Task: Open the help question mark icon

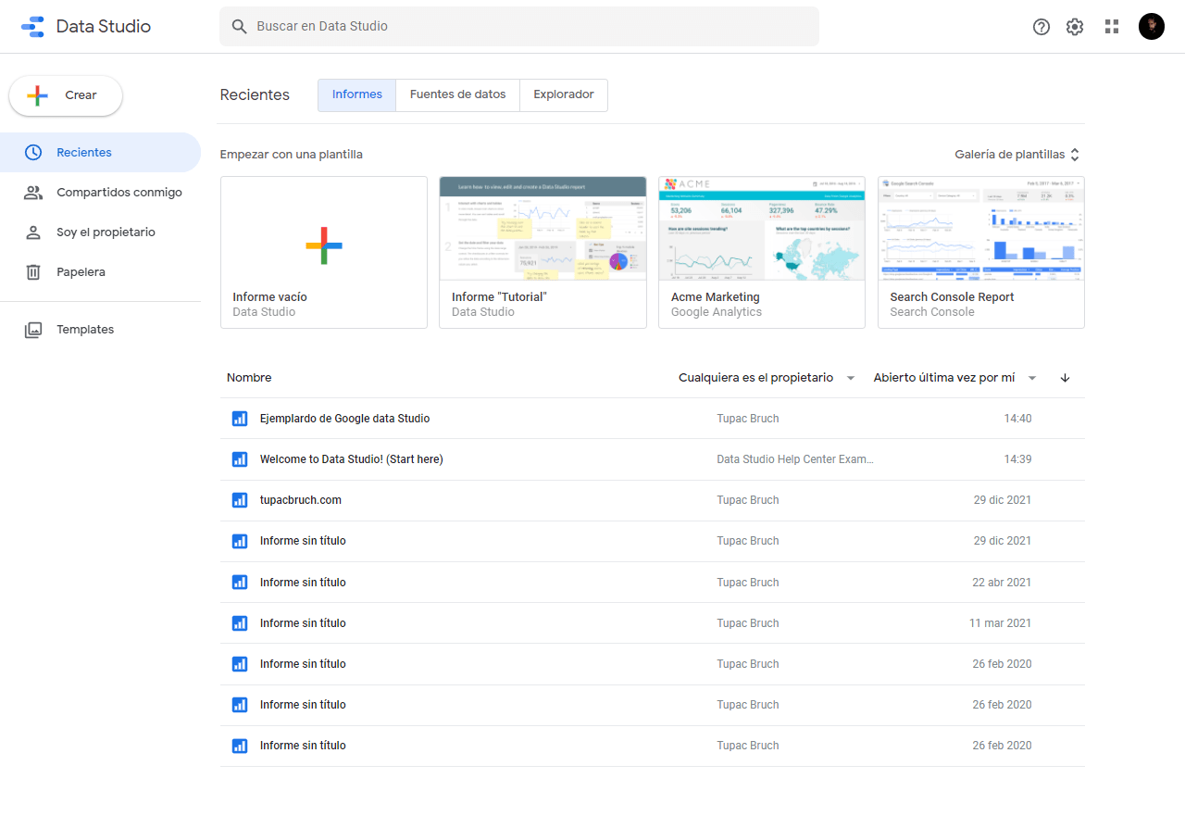Action: click(1042, 27)
